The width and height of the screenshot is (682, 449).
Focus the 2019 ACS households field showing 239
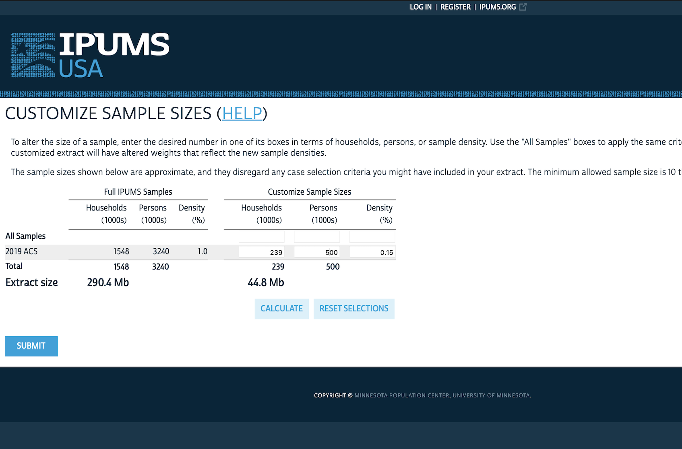[x=261, y=252]
